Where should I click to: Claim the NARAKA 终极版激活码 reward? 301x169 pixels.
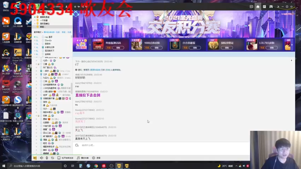118,48
